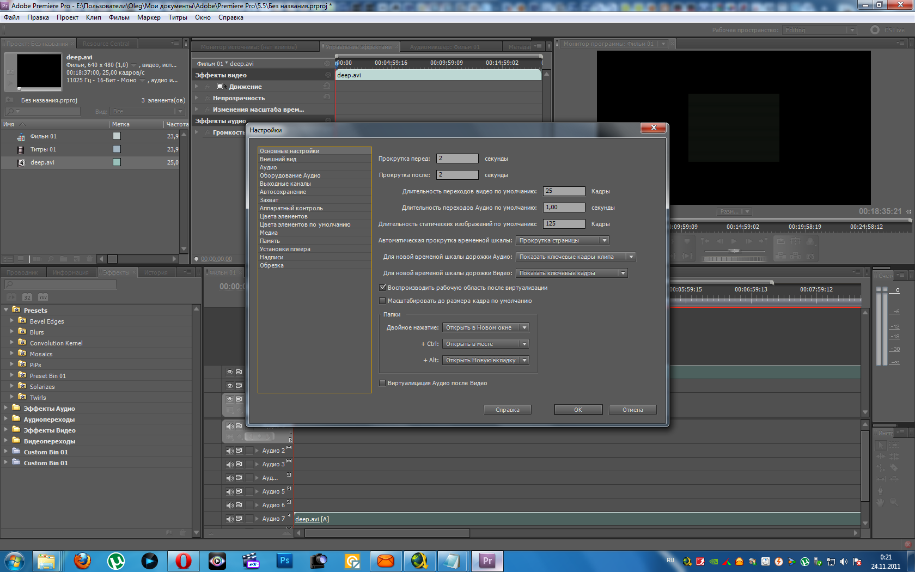Click the Premiere Pro taskbar icon
915x572 pixels.
tap(487, 561)
